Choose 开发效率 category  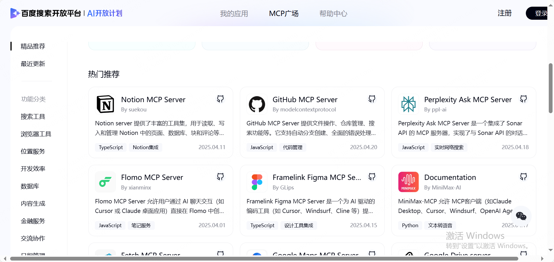[x=33, y=169]
